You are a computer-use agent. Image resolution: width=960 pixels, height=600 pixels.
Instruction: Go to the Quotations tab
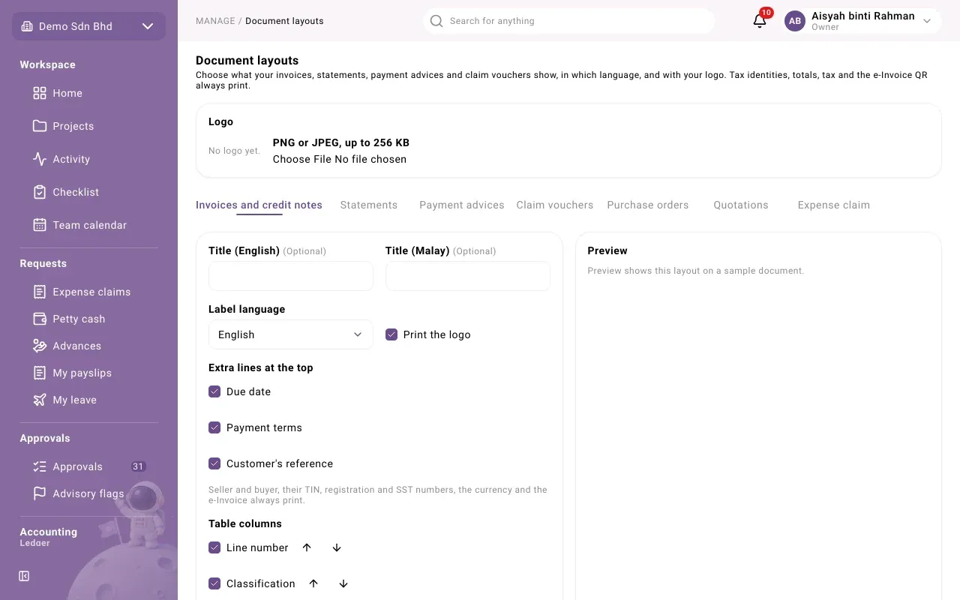[x=741, y=205]
